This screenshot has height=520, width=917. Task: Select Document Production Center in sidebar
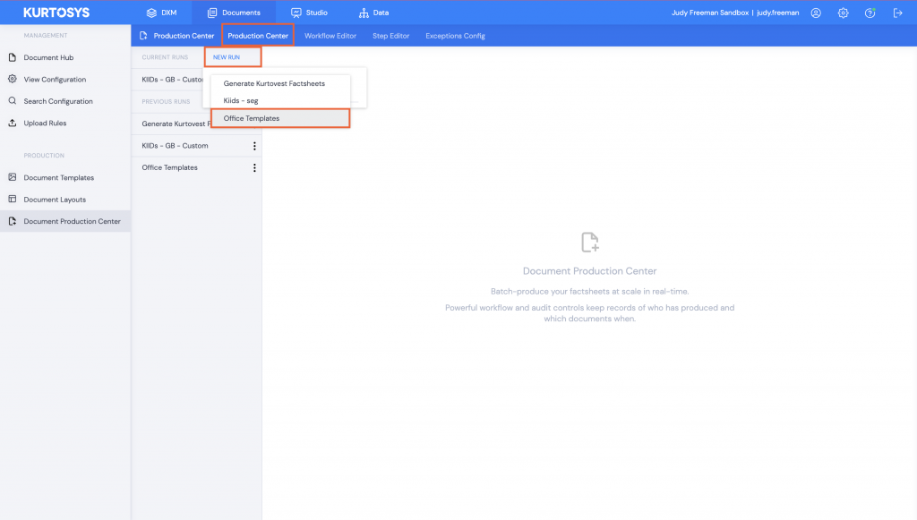[x=65, y=221]
